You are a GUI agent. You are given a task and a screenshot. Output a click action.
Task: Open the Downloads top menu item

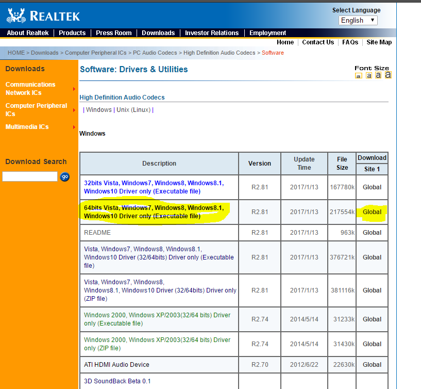(158, 33)
